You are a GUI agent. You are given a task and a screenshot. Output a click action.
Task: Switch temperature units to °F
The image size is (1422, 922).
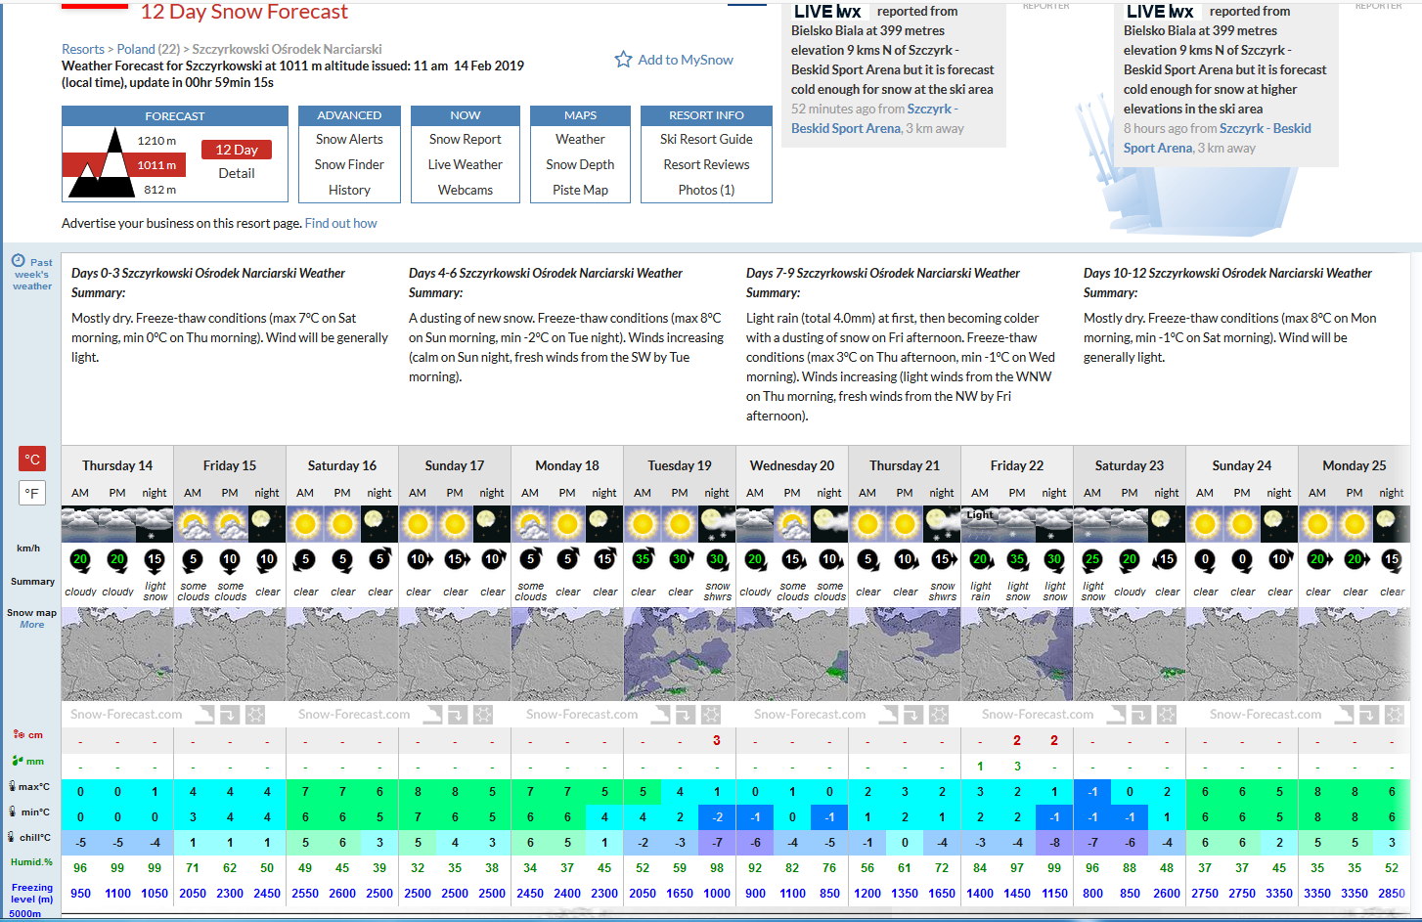click(32, 494)
